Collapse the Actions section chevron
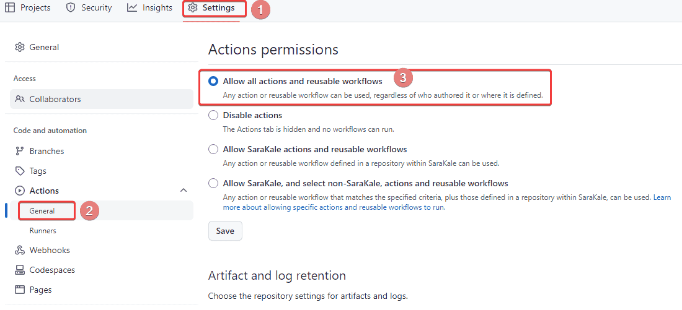The image size is (682, 310). (184, 191)
